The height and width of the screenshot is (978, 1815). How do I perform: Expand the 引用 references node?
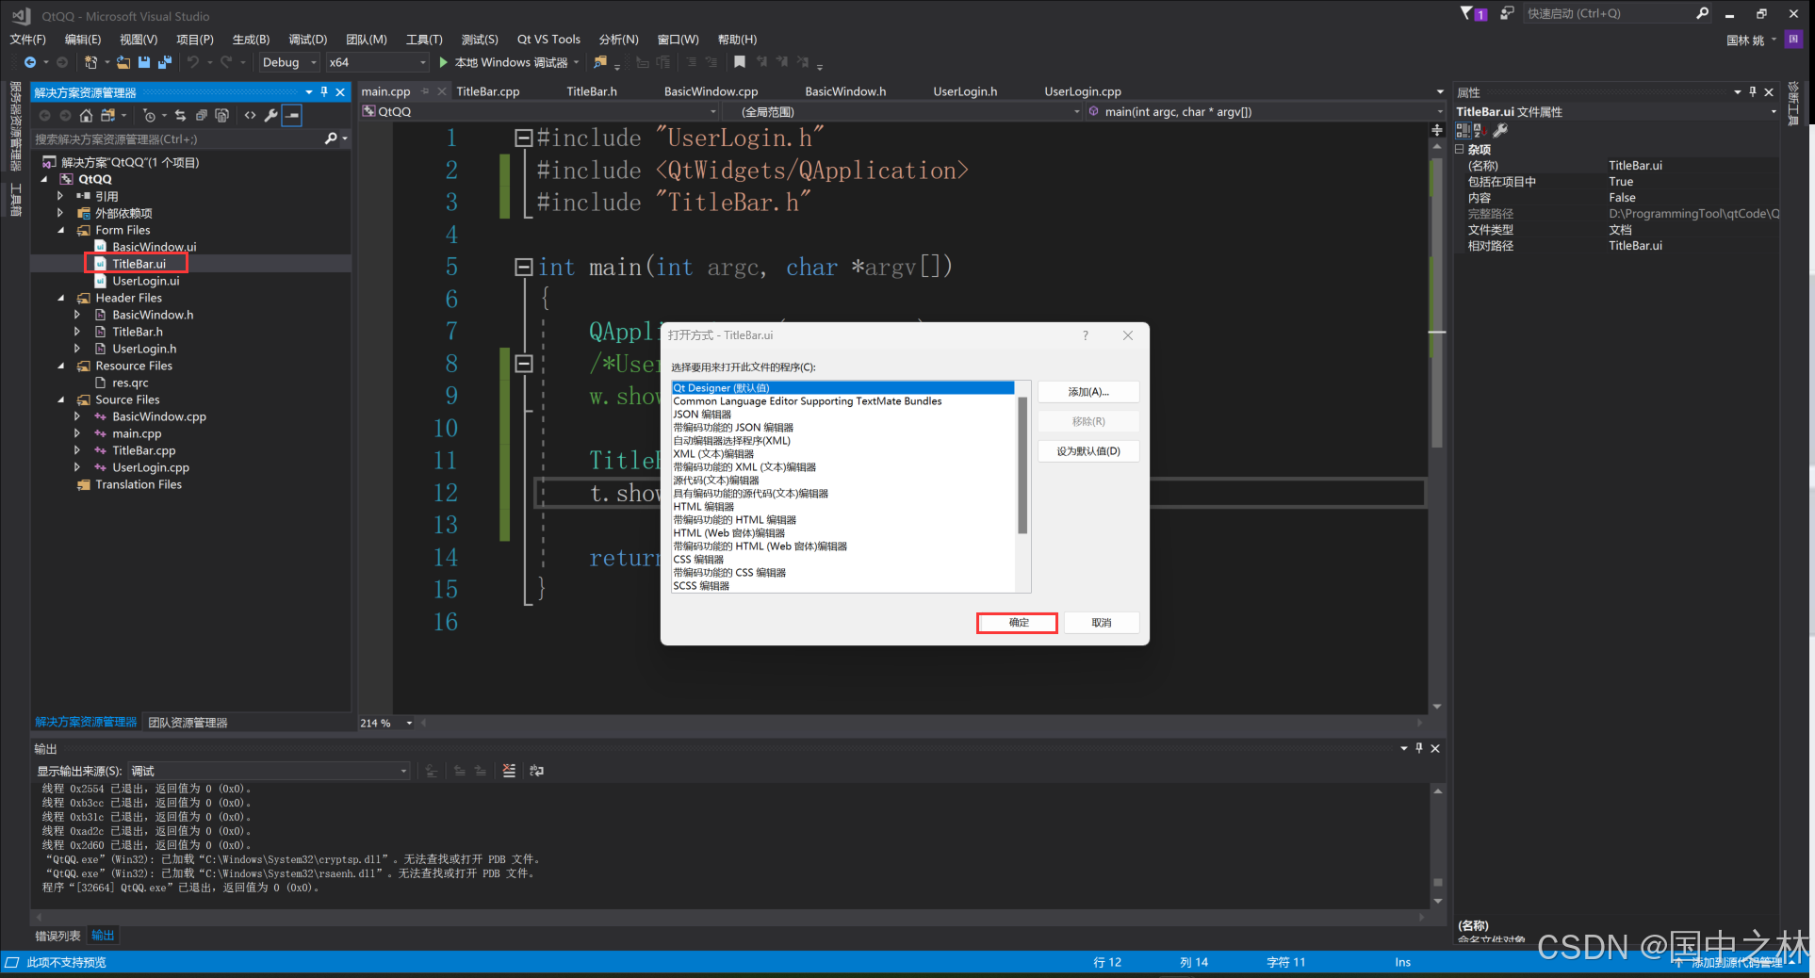point(61,196)
